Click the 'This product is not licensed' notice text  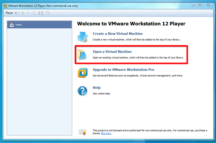tap(150, 132)
